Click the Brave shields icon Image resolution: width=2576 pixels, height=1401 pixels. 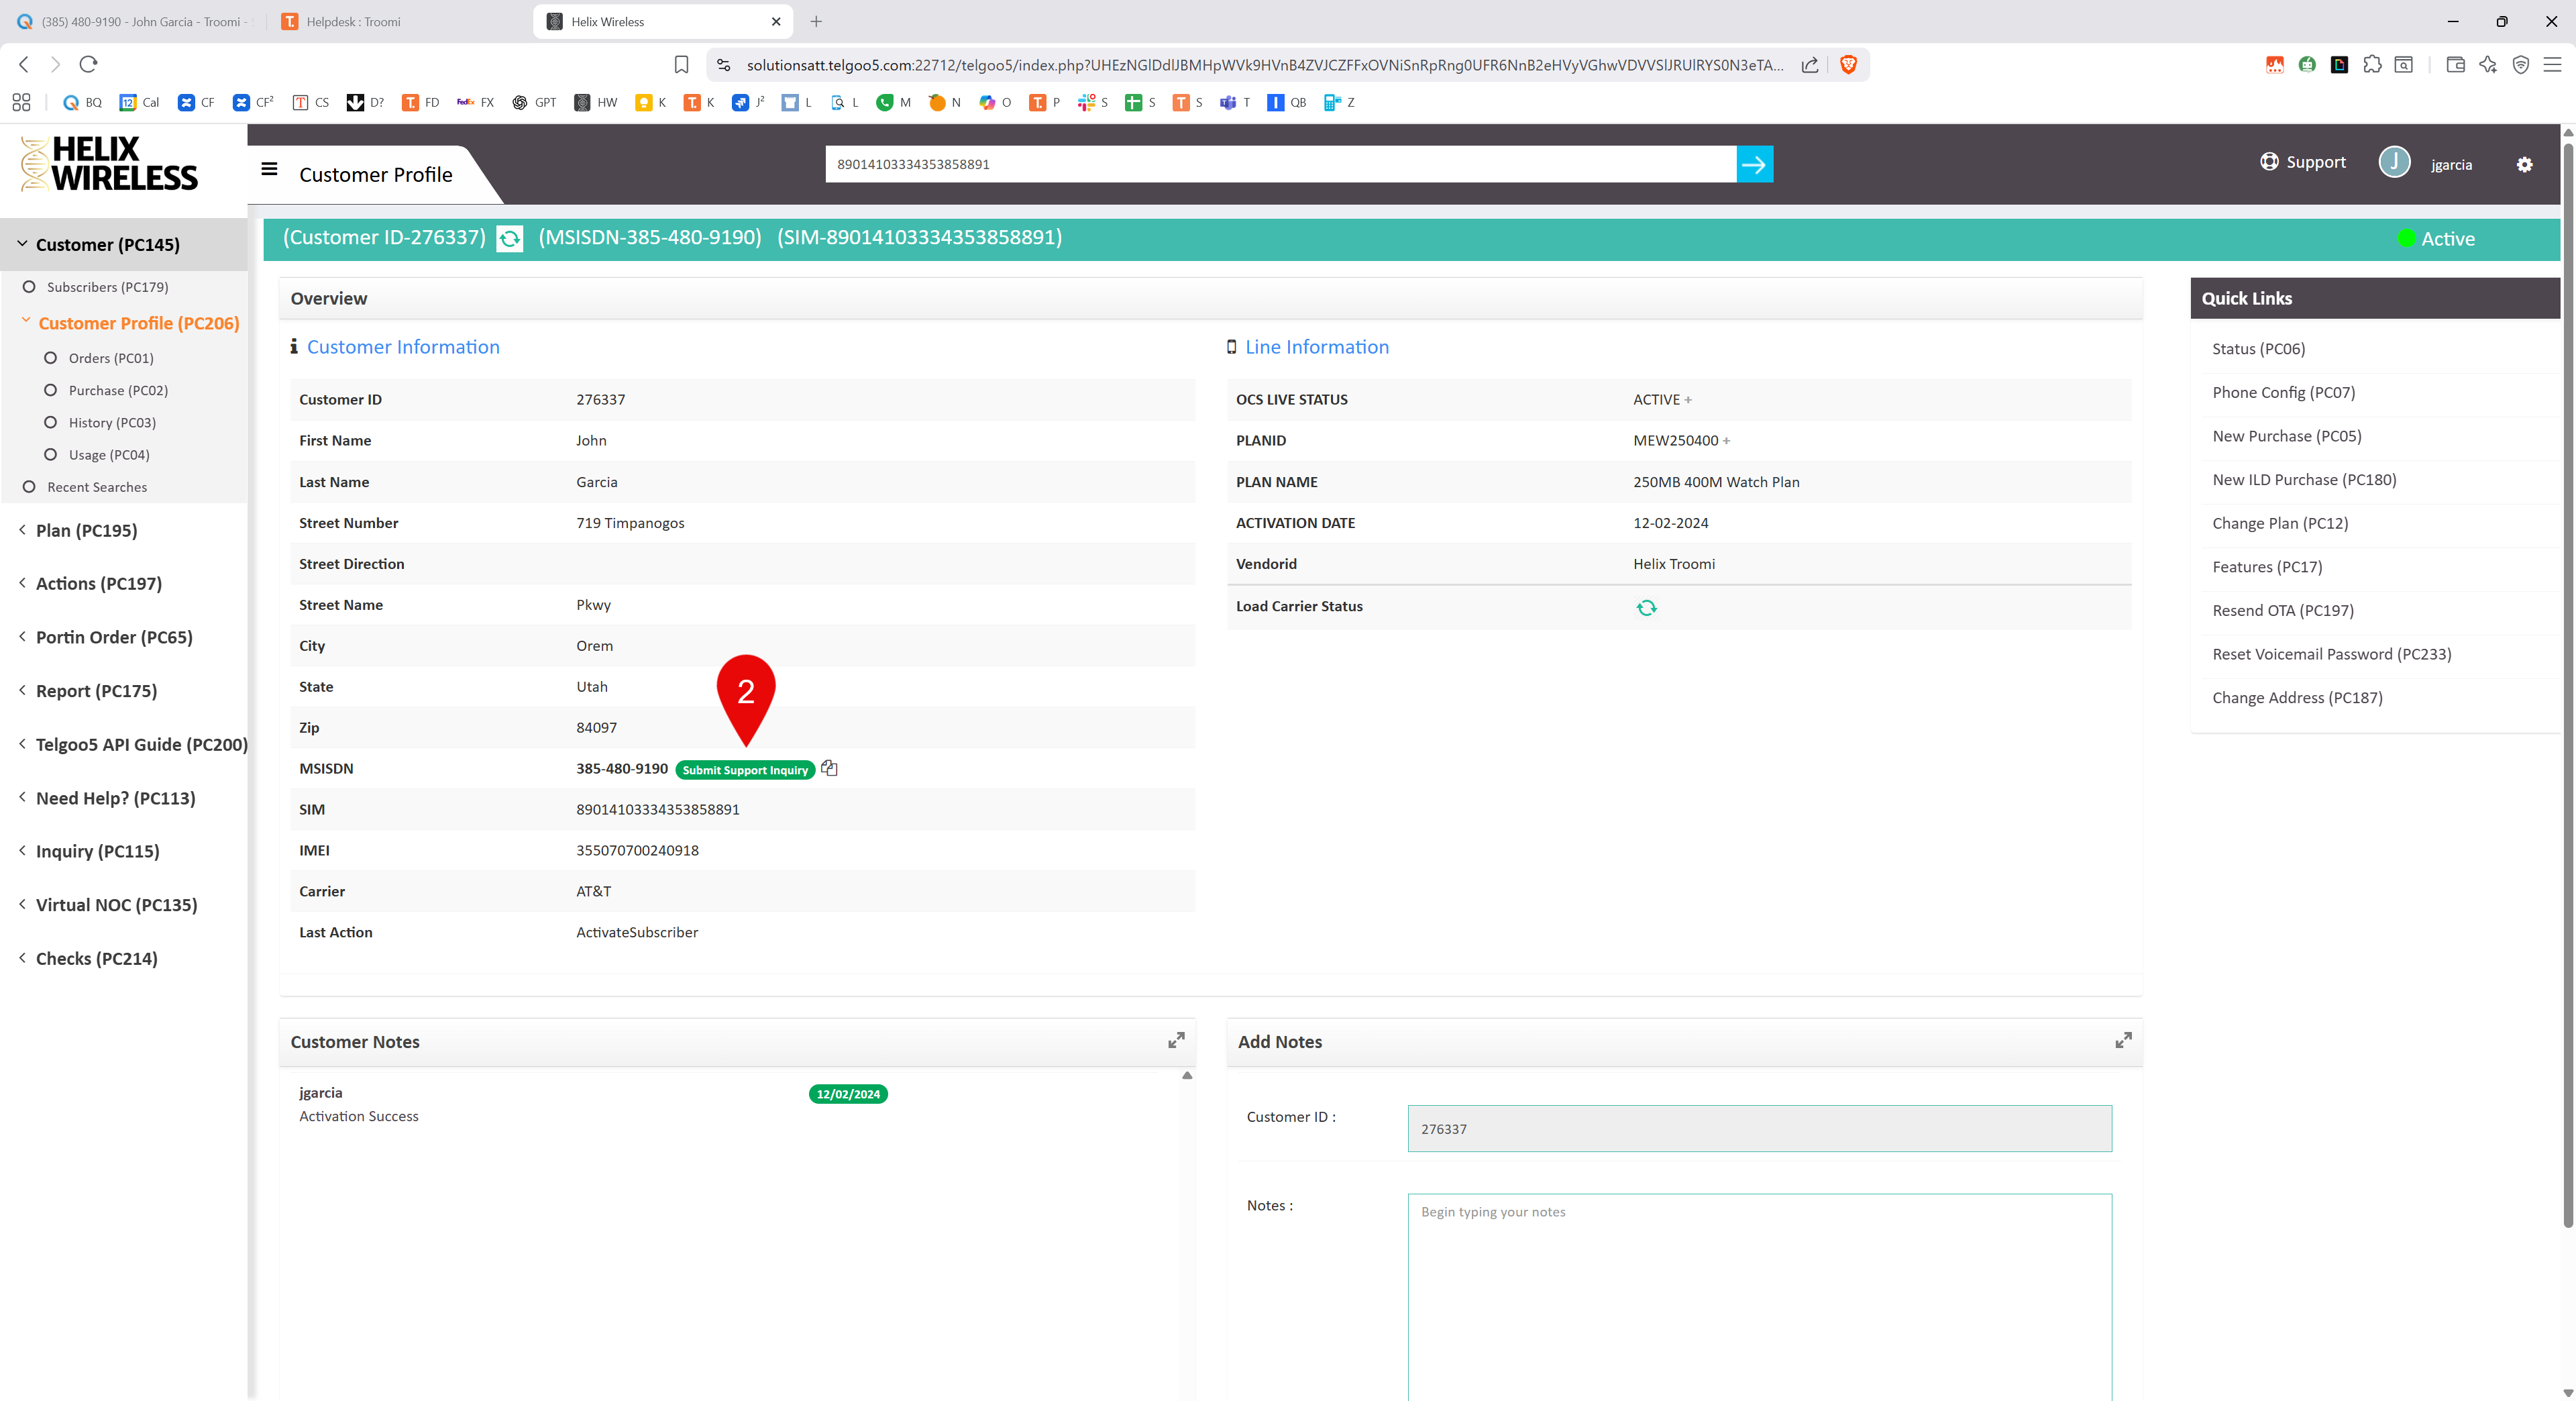click(1848, 65)
